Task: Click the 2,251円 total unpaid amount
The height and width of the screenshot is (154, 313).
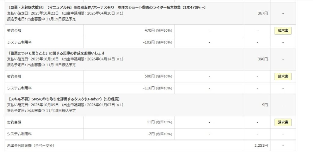Action: 261,145
